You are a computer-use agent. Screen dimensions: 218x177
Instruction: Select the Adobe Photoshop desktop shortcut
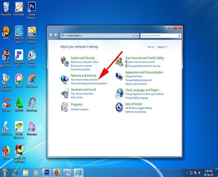(32, 11)
